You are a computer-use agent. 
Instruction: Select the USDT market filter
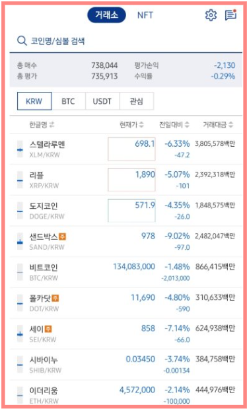click(102, 101)
